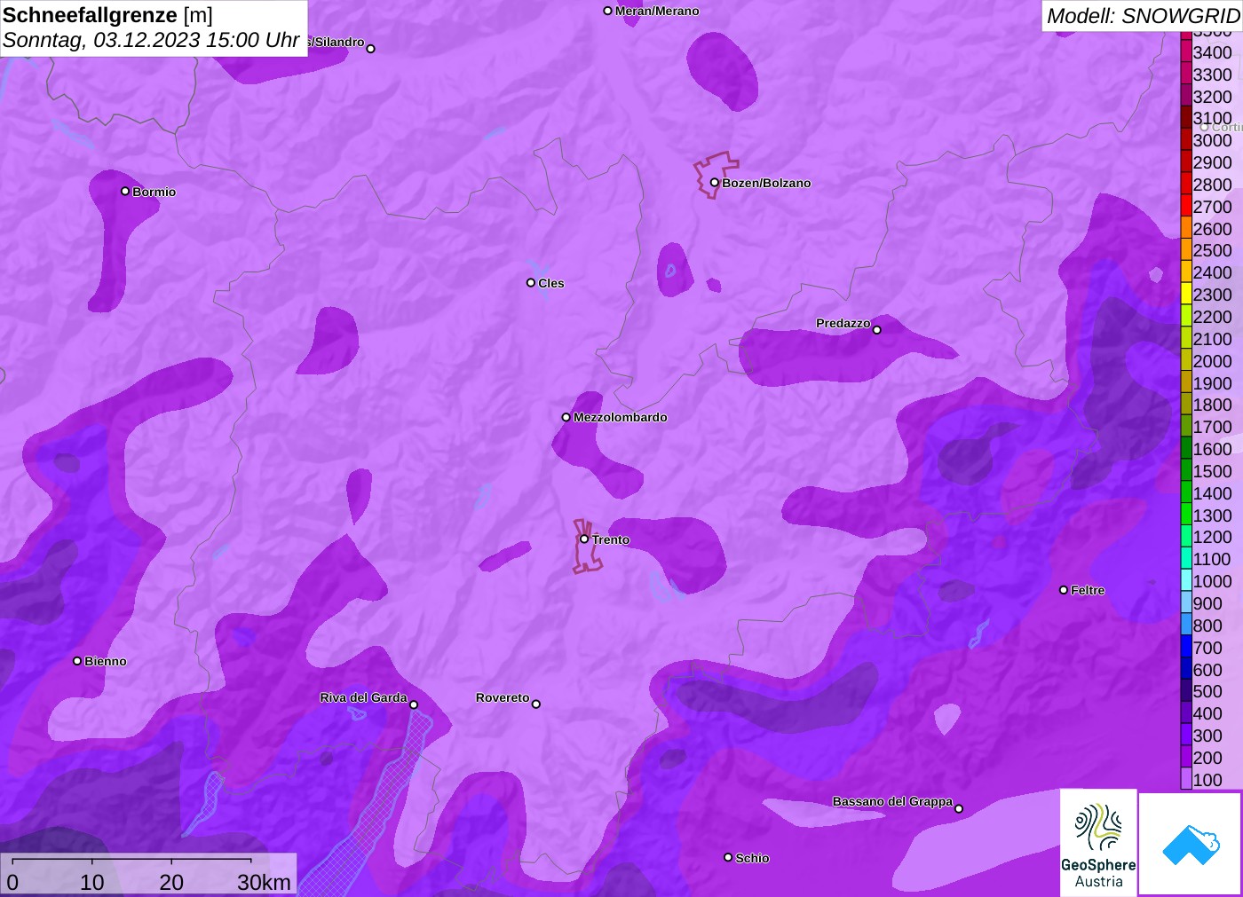The width and height of the screenshot is (1243, 897).
Task: Click the Trento city marker
Action: pos(584,539)
